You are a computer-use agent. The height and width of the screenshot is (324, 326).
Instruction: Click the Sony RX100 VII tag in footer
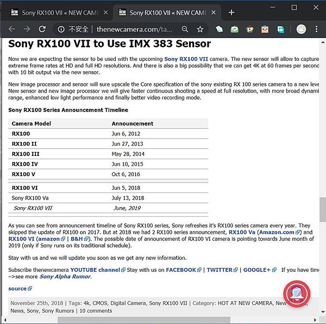(168, 303)
